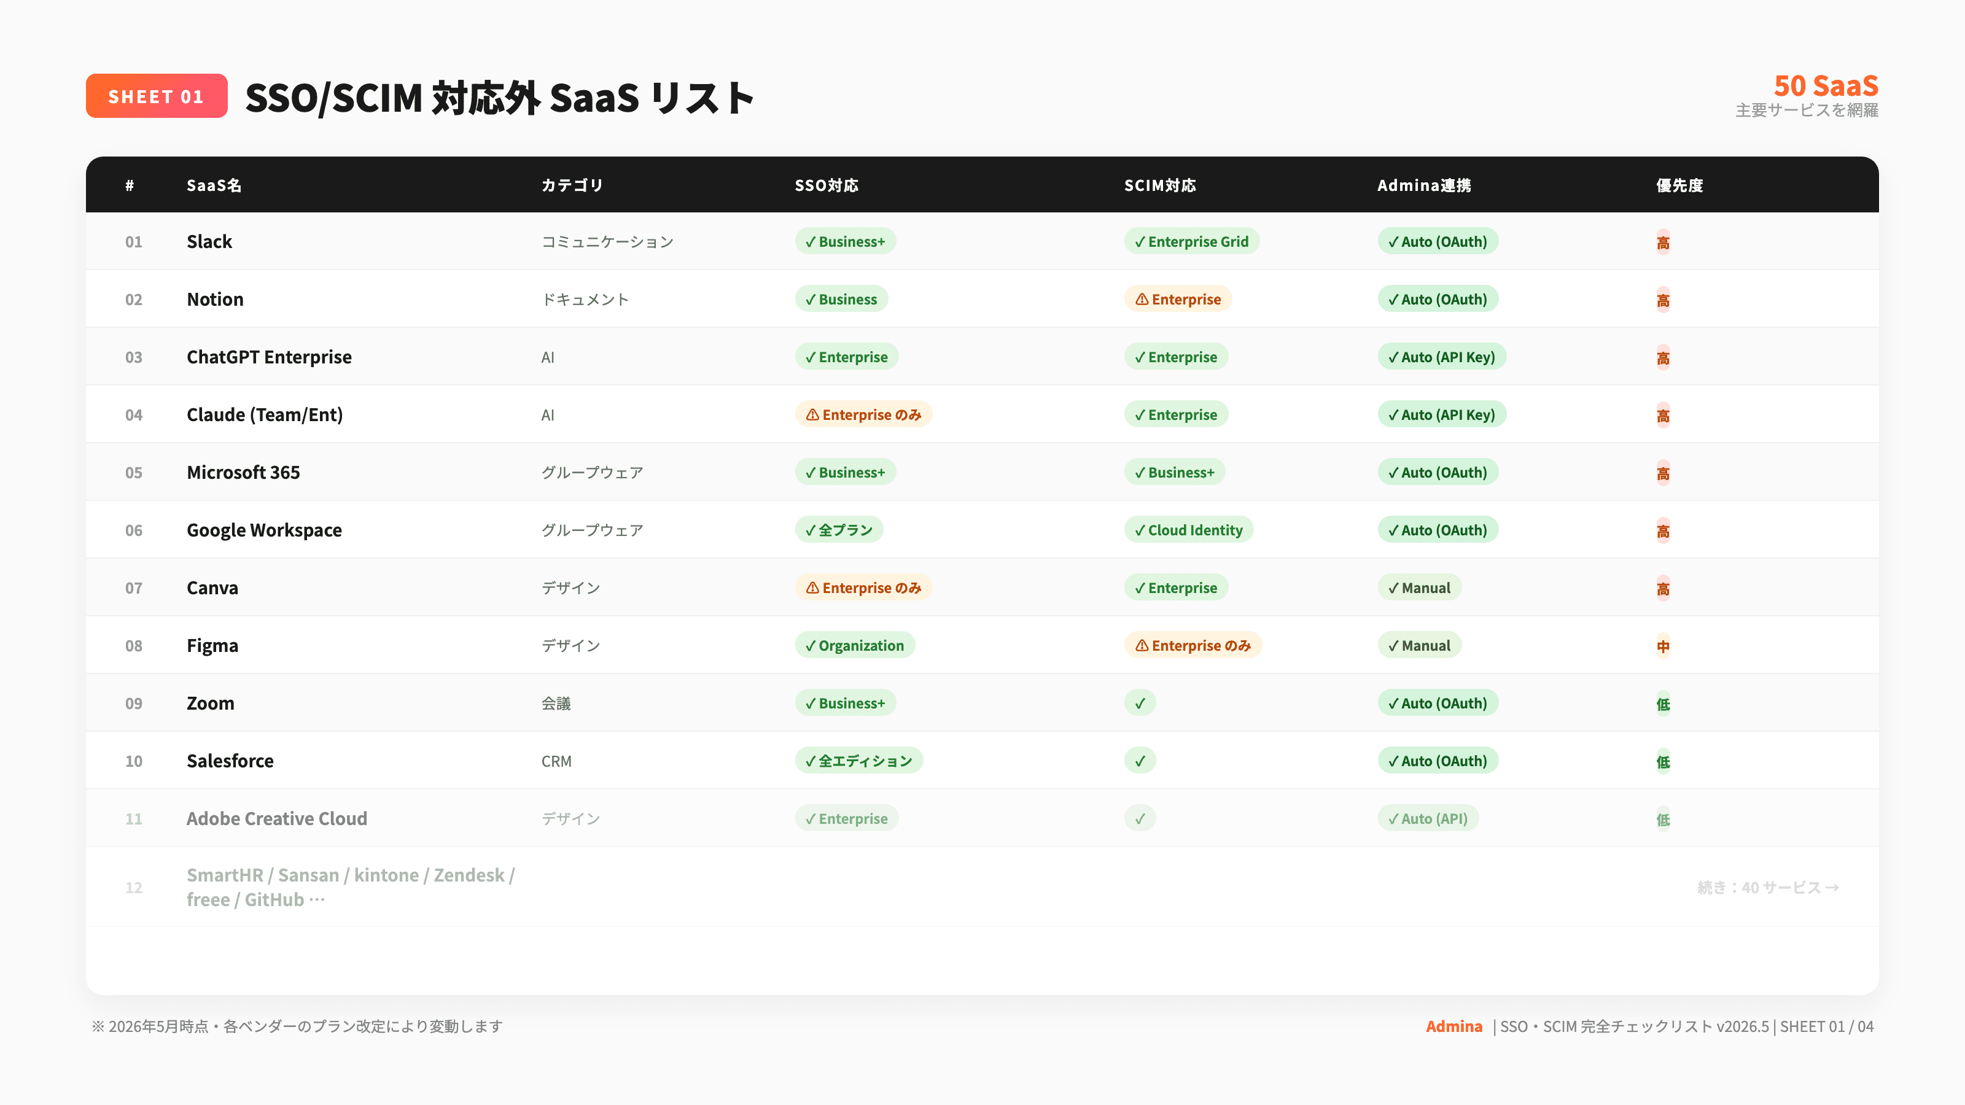Select the Zoom row name

tap(211, 703)
